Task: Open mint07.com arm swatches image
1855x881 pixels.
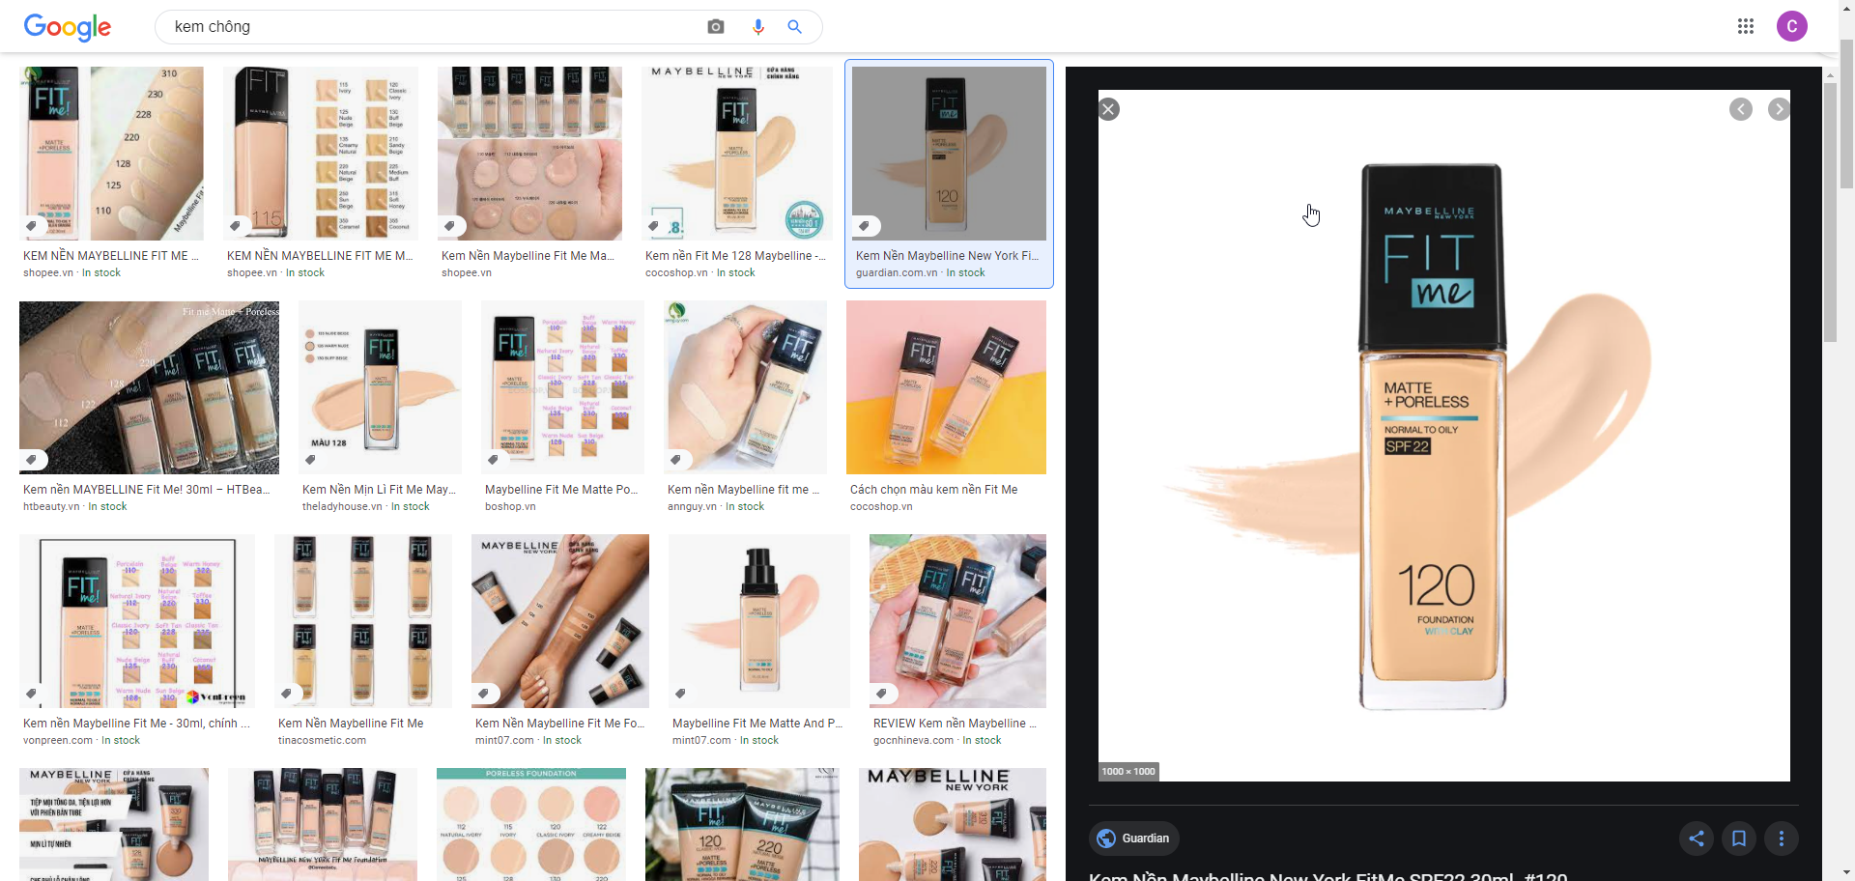Action: click(560, 621)
